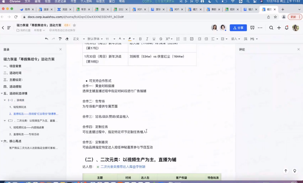Screen dimensions: 303x183
Task: Click the notification bell icon
Action: (286, 28)
